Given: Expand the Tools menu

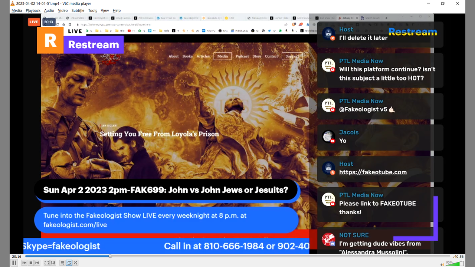Looking at the screenshot, I should click(92, 10).
